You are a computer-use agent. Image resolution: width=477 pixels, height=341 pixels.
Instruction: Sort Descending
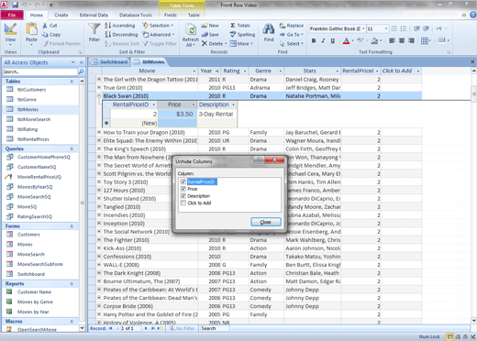point(121,35)
